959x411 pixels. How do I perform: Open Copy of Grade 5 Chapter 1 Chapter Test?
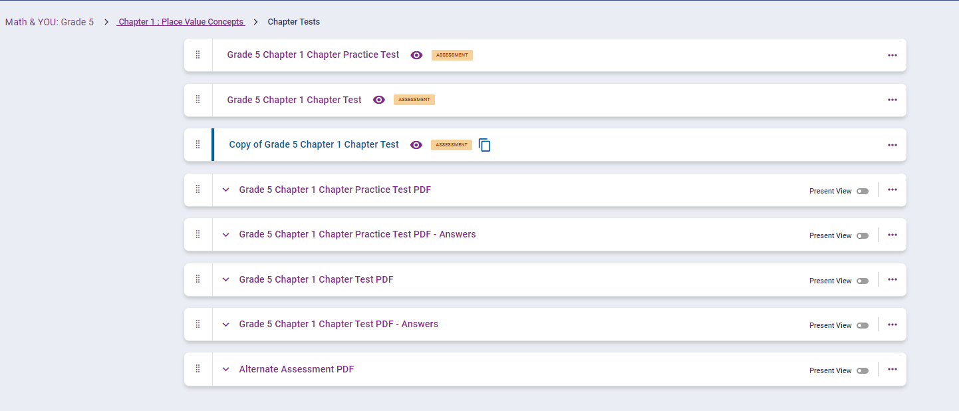[314, 144]
